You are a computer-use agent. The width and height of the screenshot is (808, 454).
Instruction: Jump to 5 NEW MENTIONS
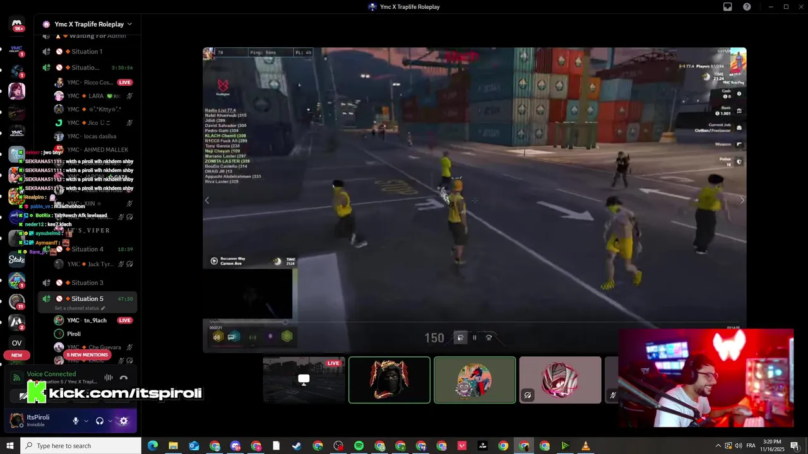[87, 355]
